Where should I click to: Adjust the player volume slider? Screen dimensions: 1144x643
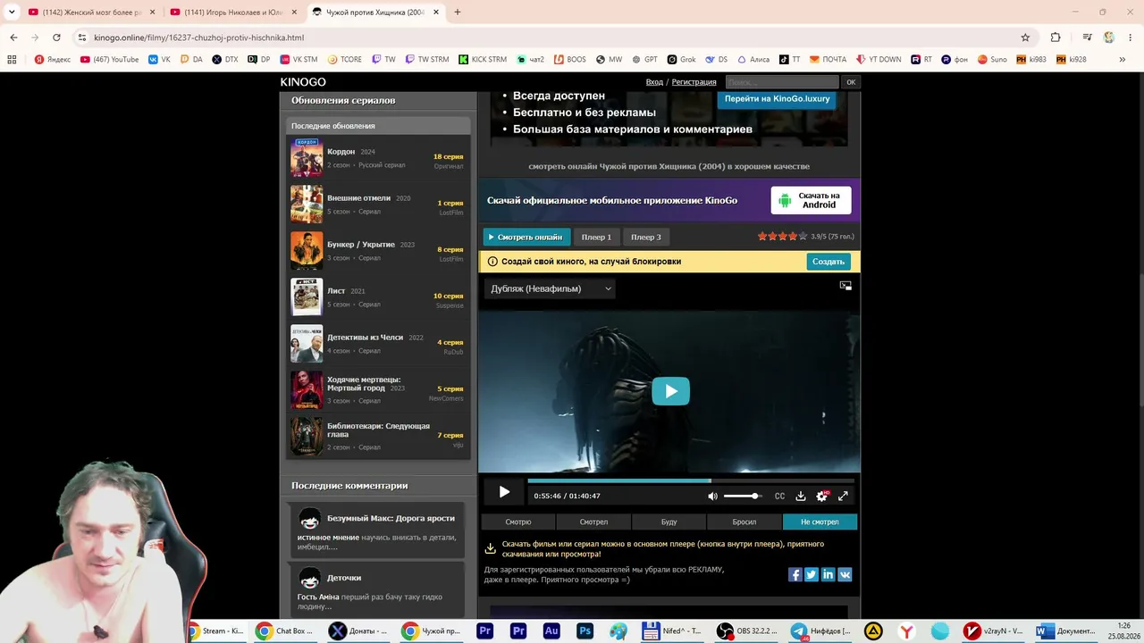point(742,497)
